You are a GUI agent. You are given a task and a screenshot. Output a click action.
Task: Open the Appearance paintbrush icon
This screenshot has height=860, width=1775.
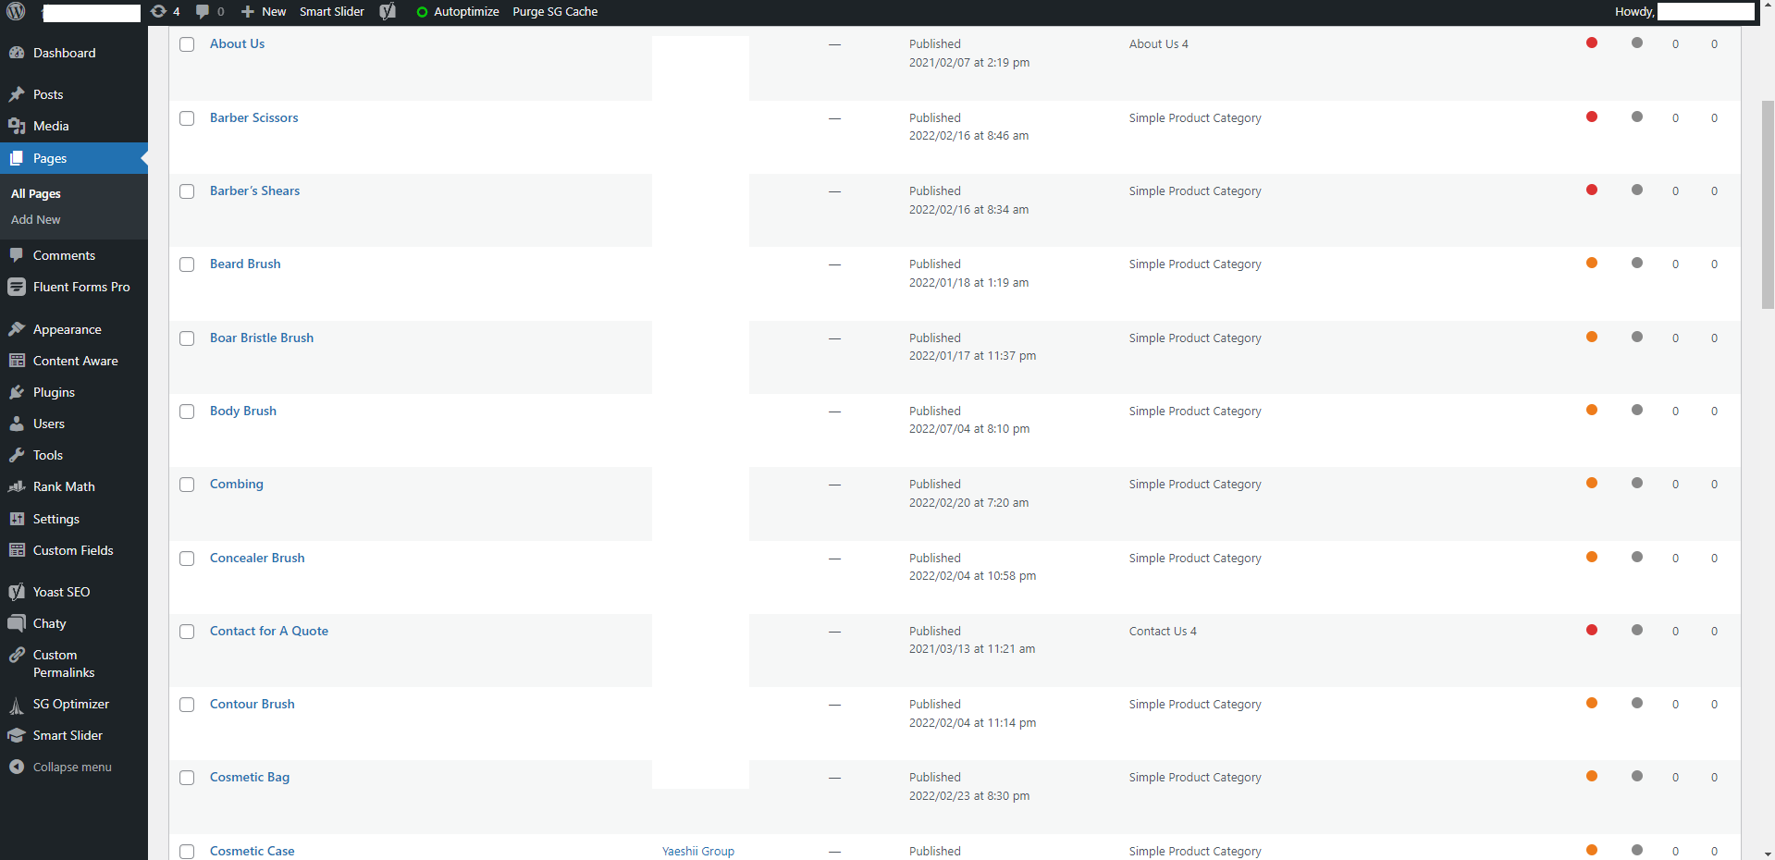click(17, 329)
